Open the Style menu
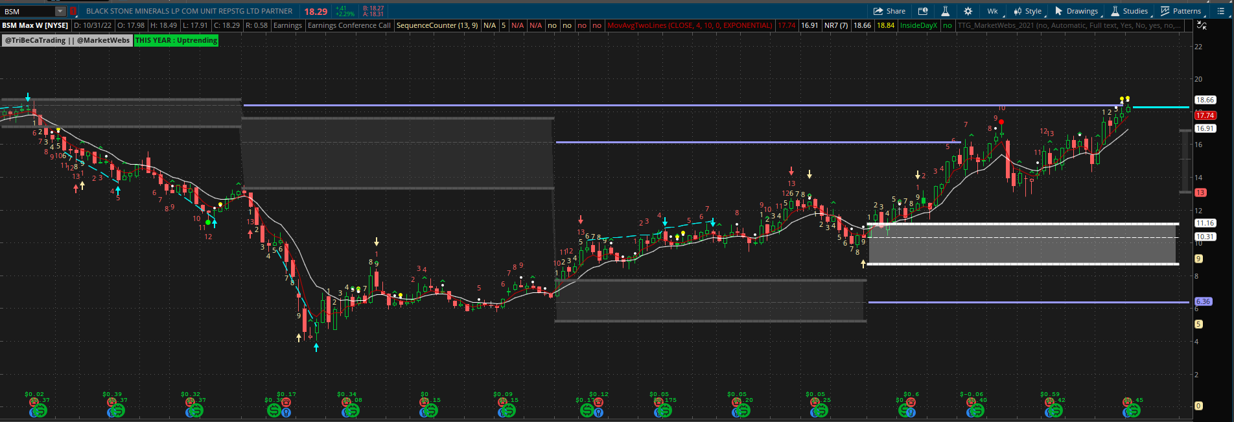This screenshot has height=422, width=1234. click(1029, 11)
